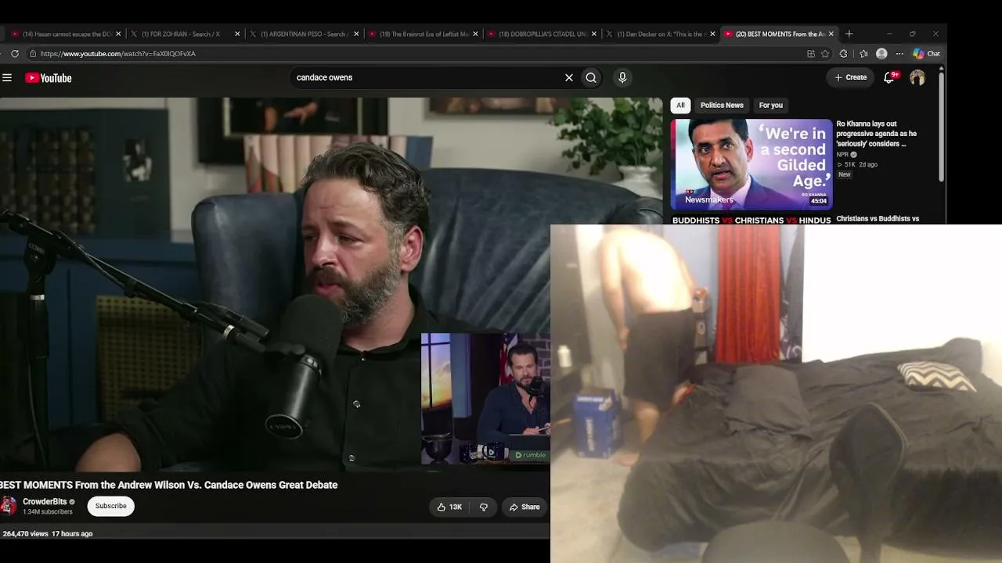Like the video showing 13K likes
The width and height of the screenshot is (1002, 563).
[449, 507]
